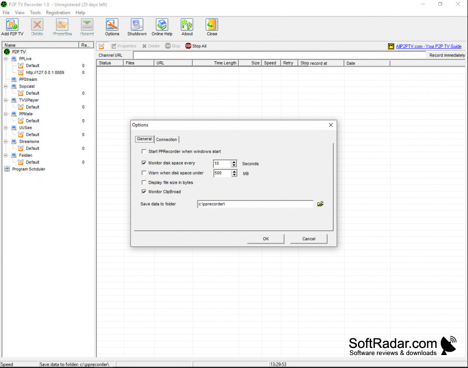468x368 pixels.
Task: Click the disk space MB value field
Action: click(x=222, y=173)
